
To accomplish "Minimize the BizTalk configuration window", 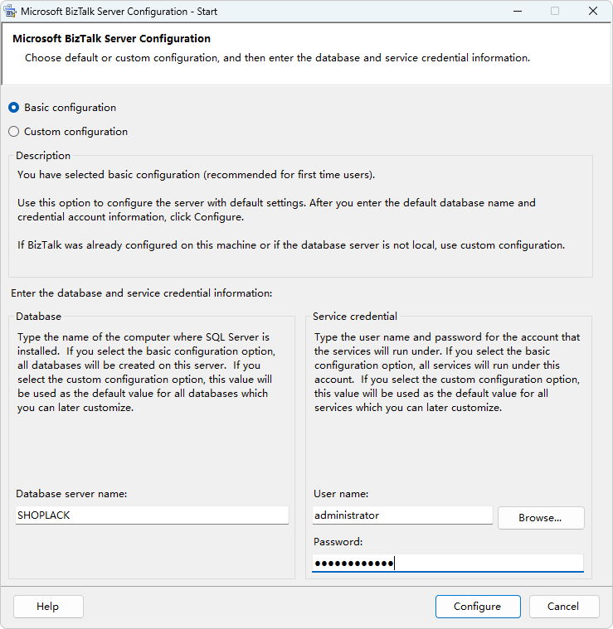I will pyautogui.click(x=517, y=11).
